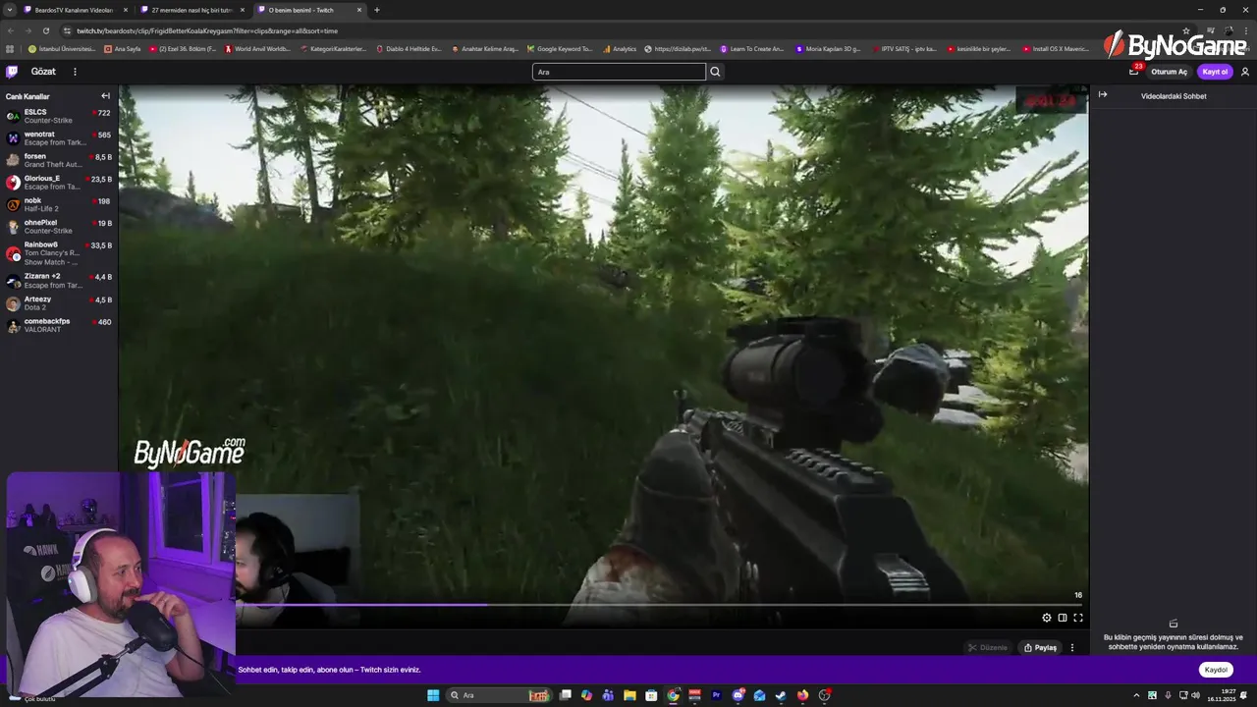
Task: Open the nobk Half-Life 2 channel
Action: [x=59, y=204]
